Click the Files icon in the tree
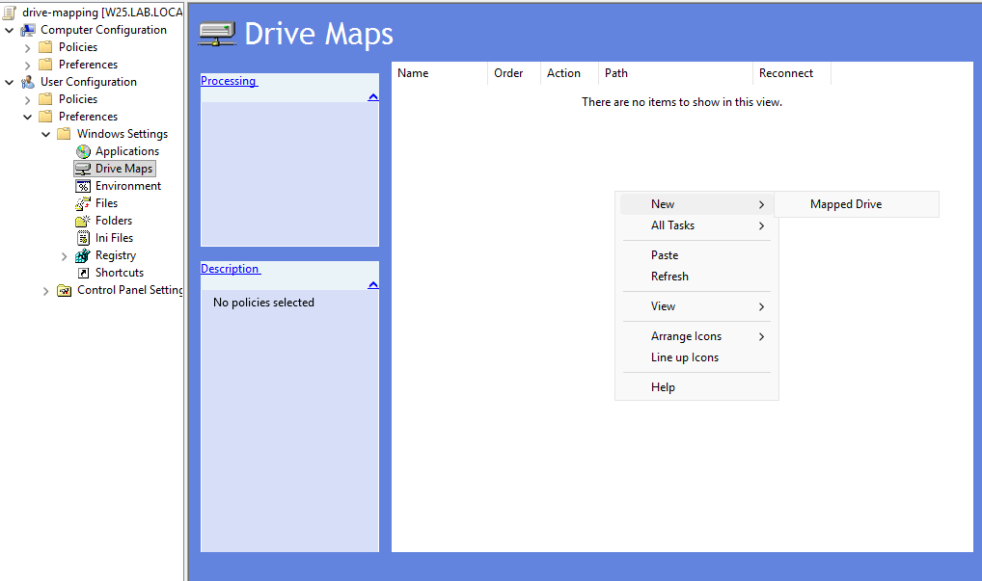 (83, 203)
